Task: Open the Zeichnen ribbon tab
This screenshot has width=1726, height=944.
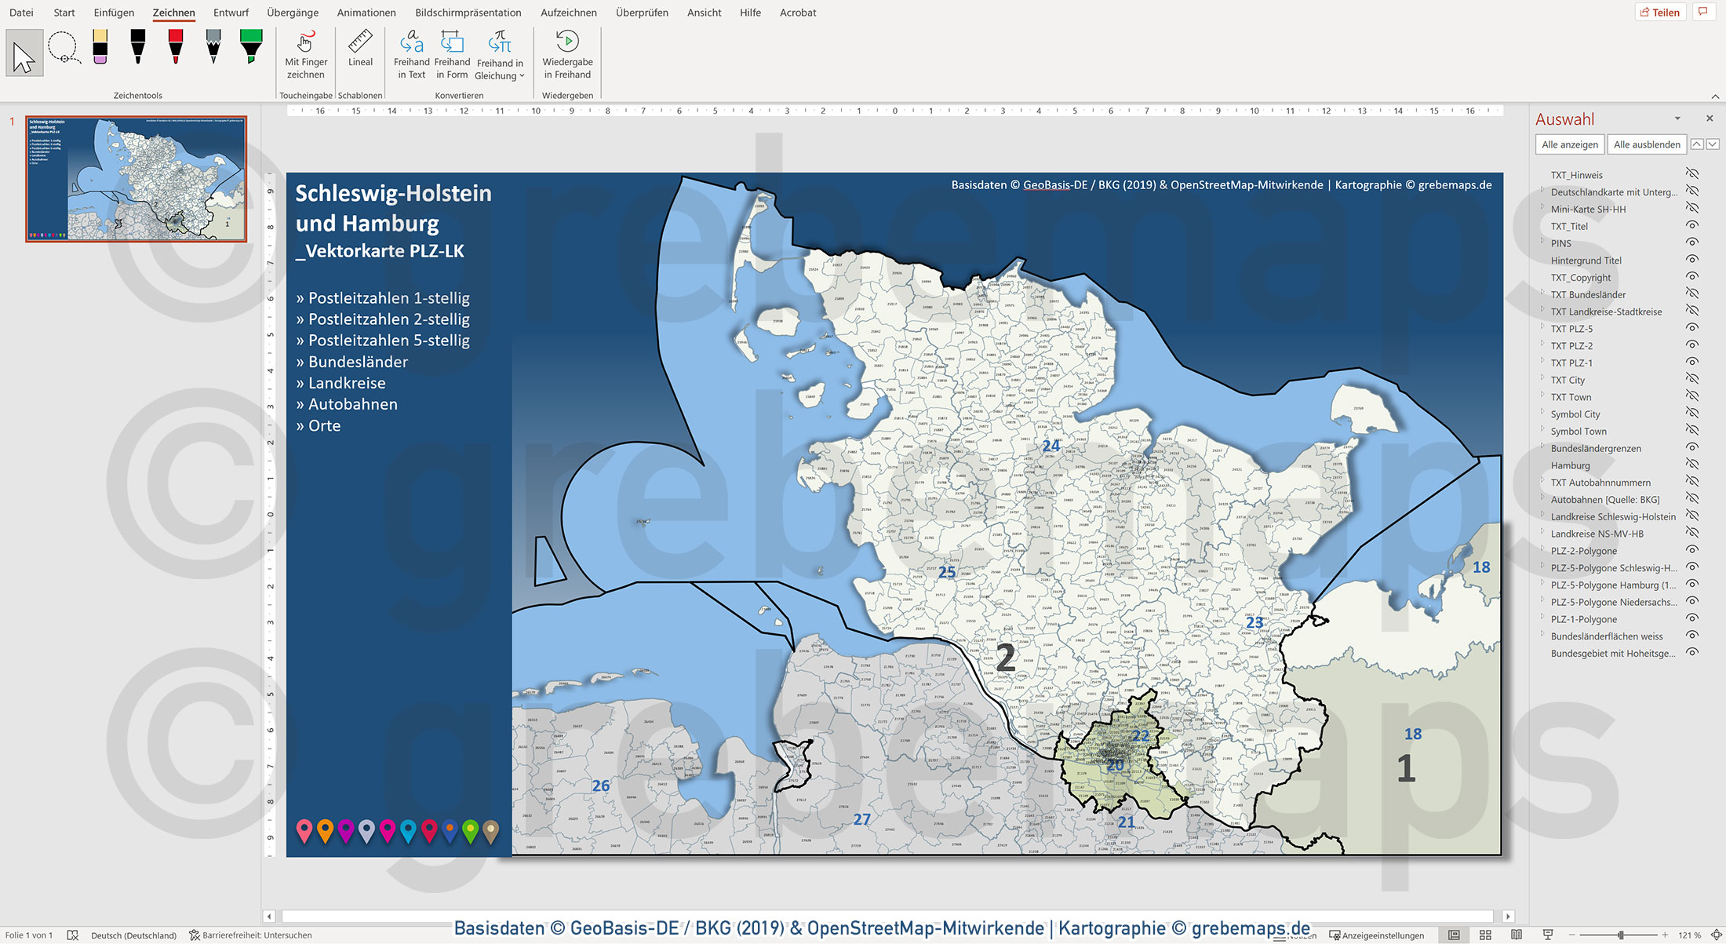Action: pyautogui.click(x=173, y=13)
